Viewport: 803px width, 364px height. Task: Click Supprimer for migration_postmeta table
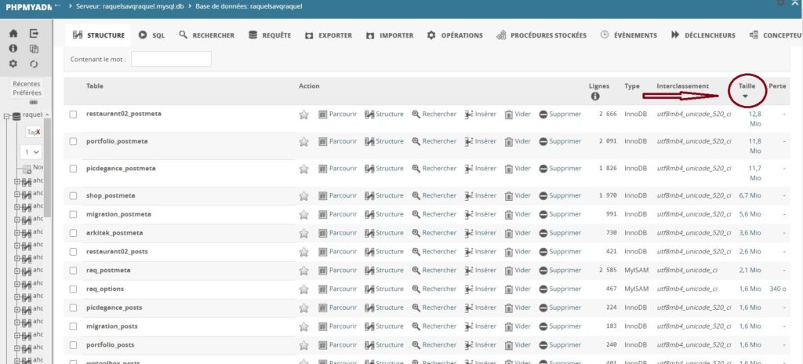(560, 214)
